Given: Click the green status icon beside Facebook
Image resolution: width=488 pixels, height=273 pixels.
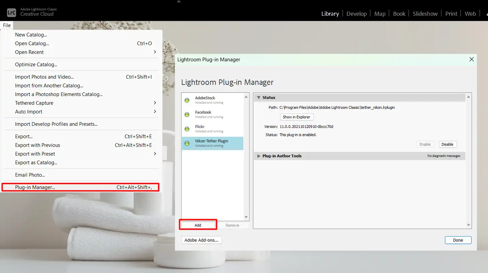Looking at the screenshot, I should pos(187,114).
